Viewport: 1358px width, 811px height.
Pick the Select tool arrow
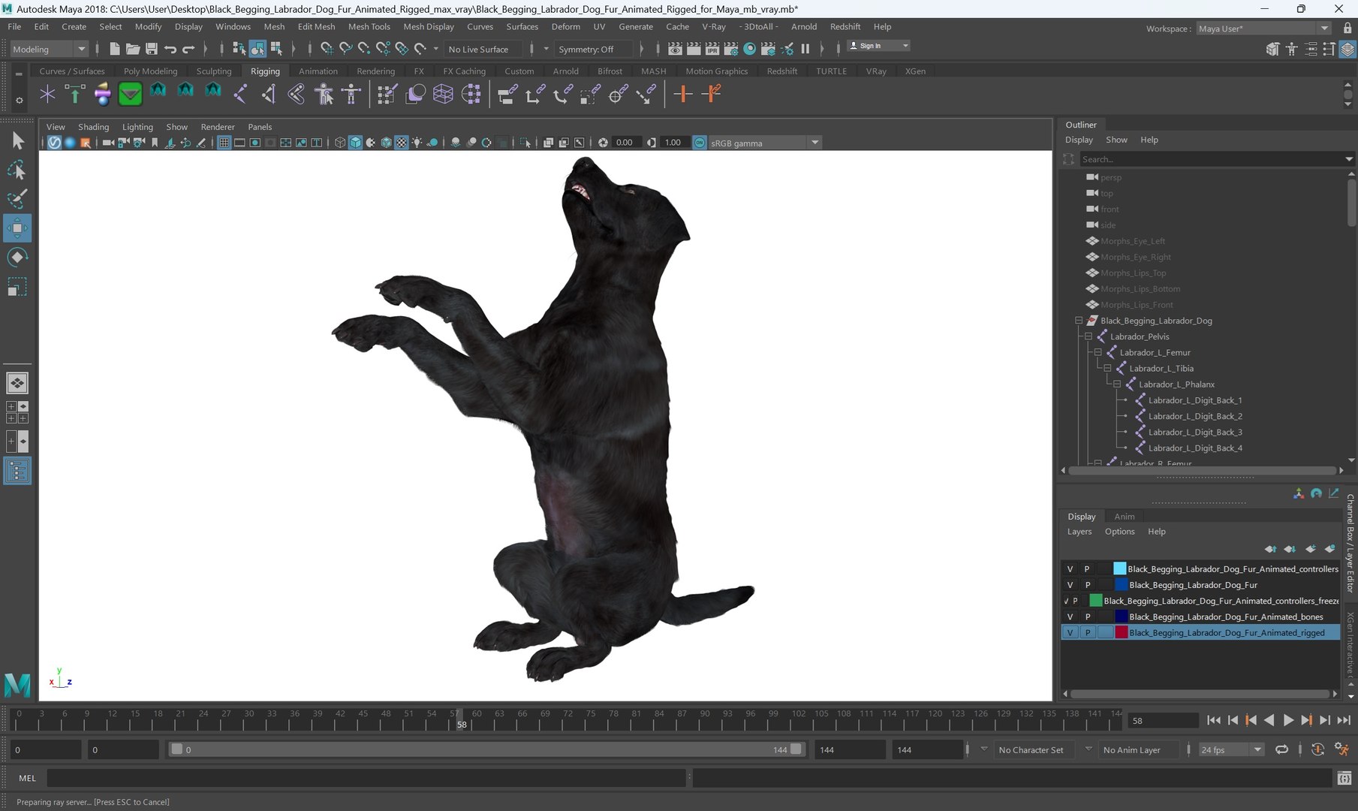[17, 140]
